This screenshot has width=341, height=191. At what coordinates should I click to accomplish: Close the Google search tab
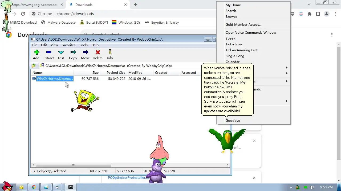pyautogui.click(x=62, y=5)
